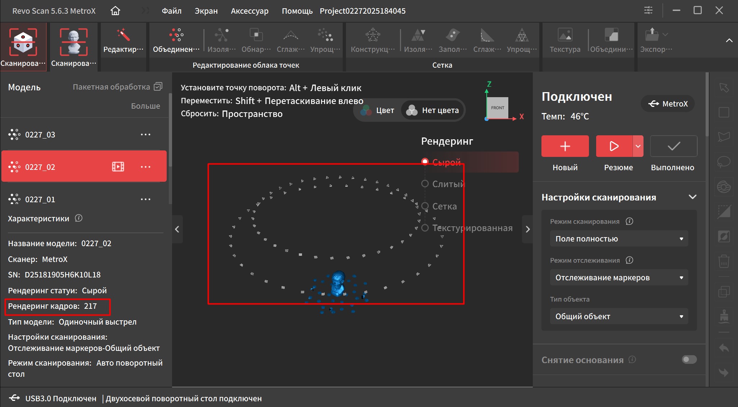This screenshot has width=738, height=407.
Task: Click the red Новый plus button
Action: [x=565, y=146]
